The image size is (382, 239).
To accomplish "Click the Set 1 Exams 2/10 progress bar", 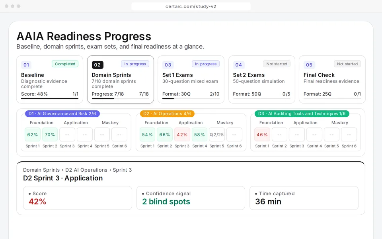I will coord(191,98).
